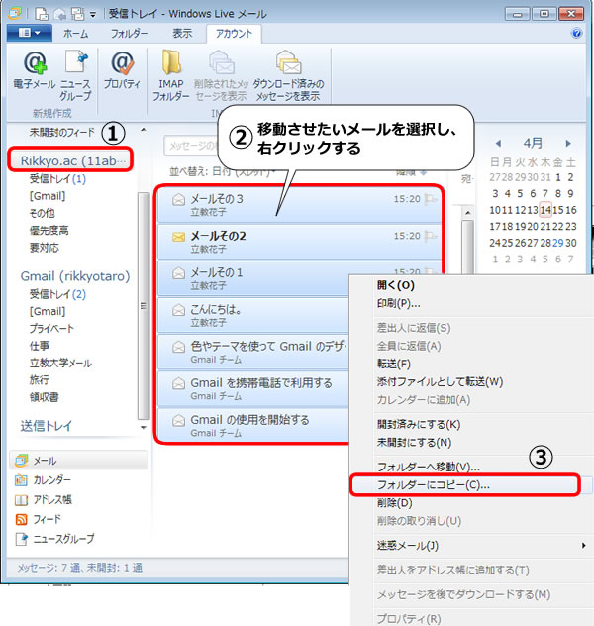Select date 29 in calendar
594x626 pixels.
click(558, 243)
